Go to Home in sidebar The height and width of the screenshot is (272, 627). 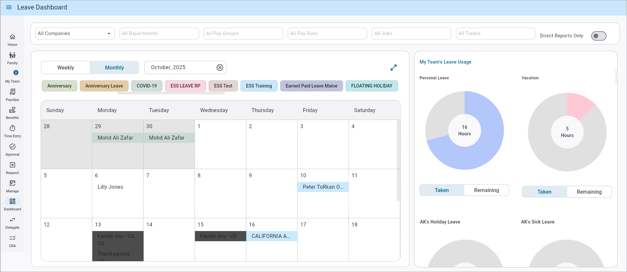[12, 37]
